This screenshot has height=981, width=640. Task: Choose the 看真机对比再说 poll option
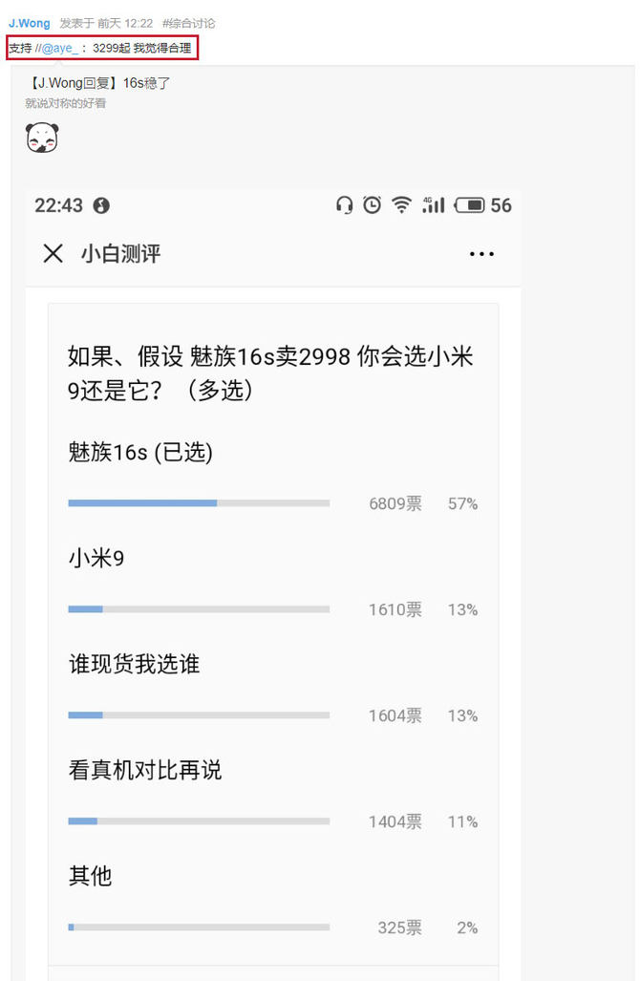click(x=145, y=770)
